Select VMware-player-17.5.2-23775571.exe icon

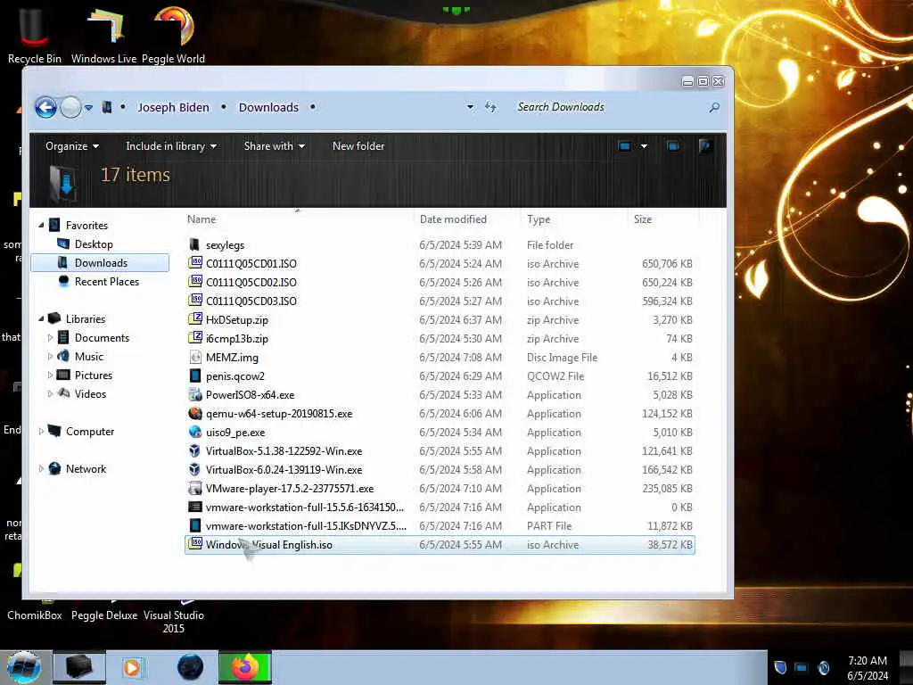click(195, 488)
